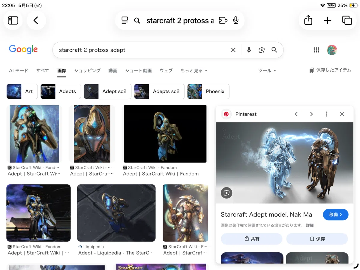Filter by the Adepts sc2 chip
Viewport: 360px width, 270px height.
[159, 91]
